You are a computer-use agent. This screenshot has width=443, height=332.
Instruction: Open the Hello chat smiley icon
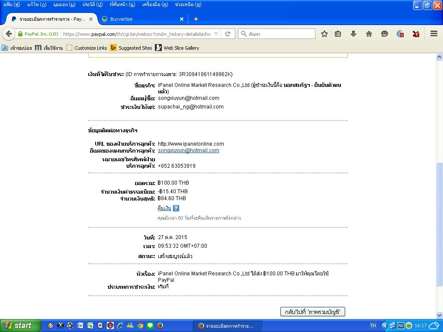tap(384, 34)
